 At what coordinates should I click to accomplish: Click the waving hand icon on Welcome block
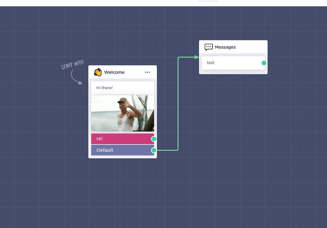(98, 72)
